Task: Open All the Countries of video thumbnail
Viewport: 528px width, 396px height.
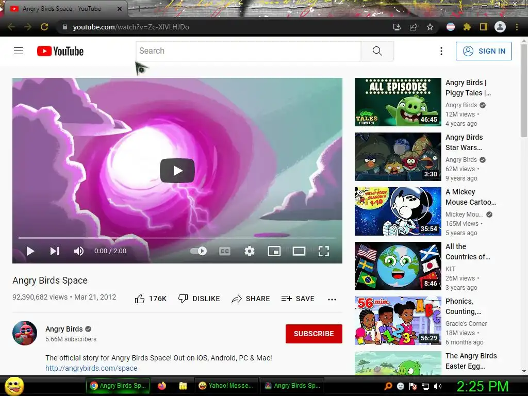Action: coord(398,266)
